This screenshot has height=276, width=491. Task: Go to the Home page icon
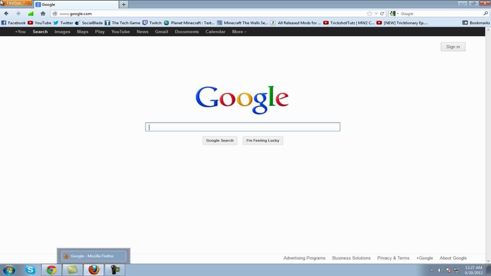(43, 13)
